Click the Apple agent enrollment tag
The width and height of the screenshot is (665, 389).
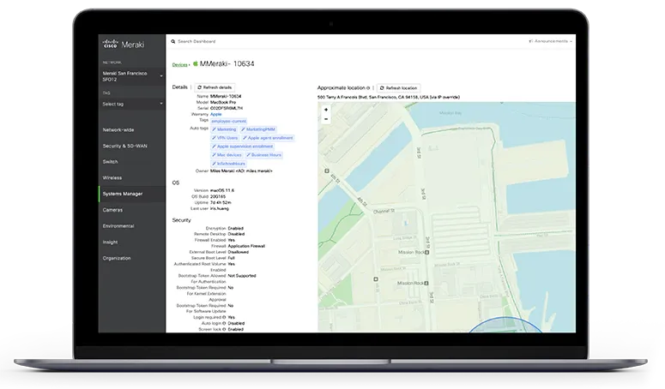(x=268, y=138)
